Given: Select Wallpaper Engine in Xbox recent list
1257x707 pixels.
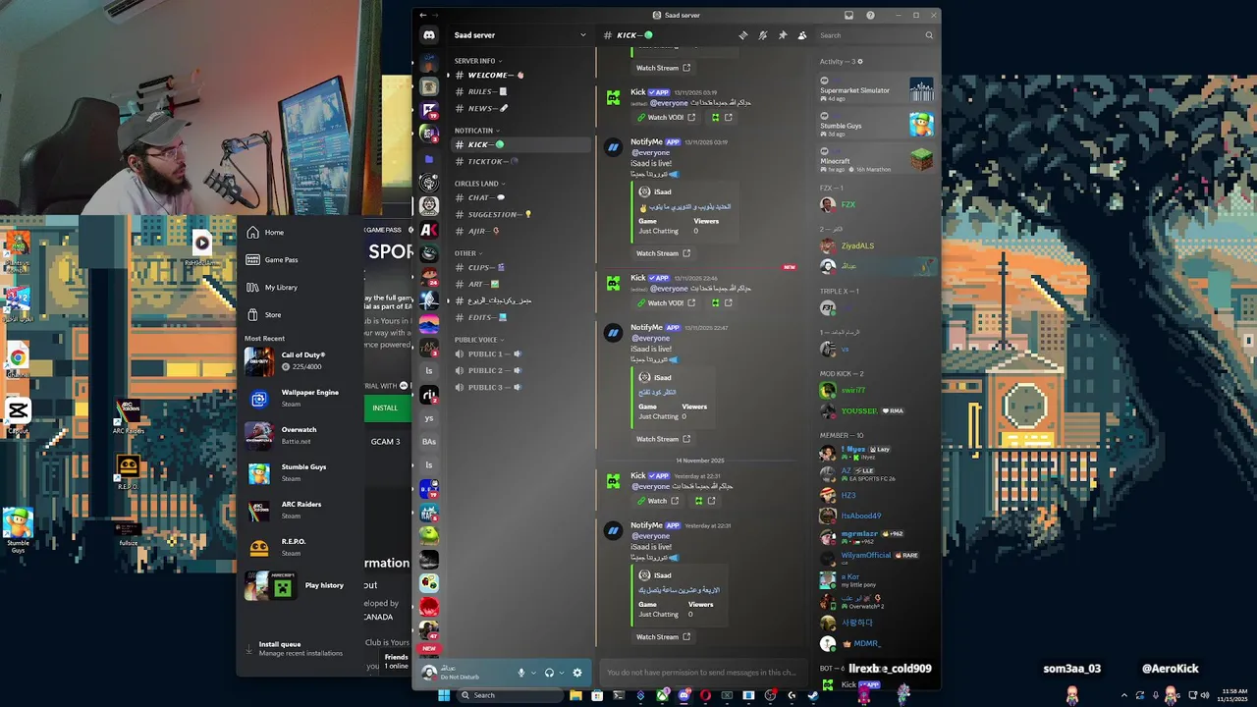Looking at the screenshot, I should (300, 398).
